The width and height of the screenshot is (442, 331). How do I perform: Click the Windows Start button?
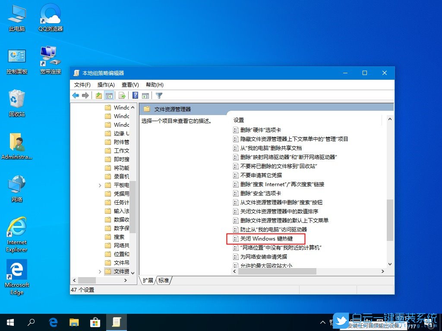(9, 322)
